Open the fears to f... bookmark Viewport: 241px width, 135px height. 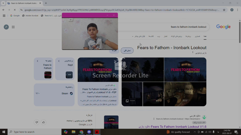point(51,16)
